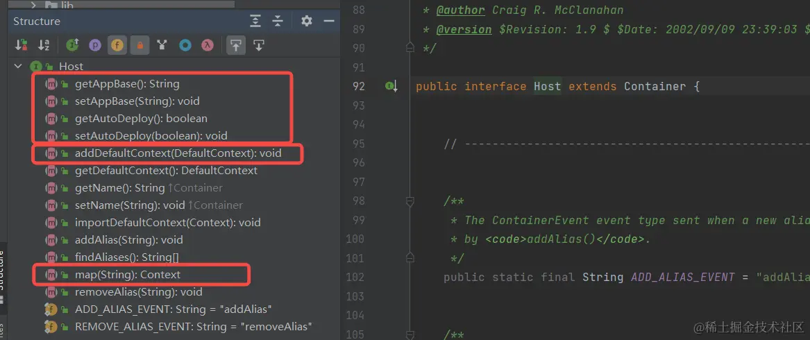Image resolution: width=810 pixels, height=340 pixels.
Task: Hide the Structure tool window
Action: tap(329, 22)
